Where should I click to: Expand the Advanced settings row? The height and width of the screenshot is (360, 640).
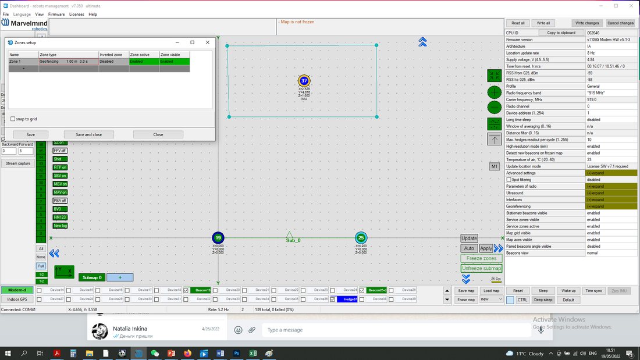[611, 173]
